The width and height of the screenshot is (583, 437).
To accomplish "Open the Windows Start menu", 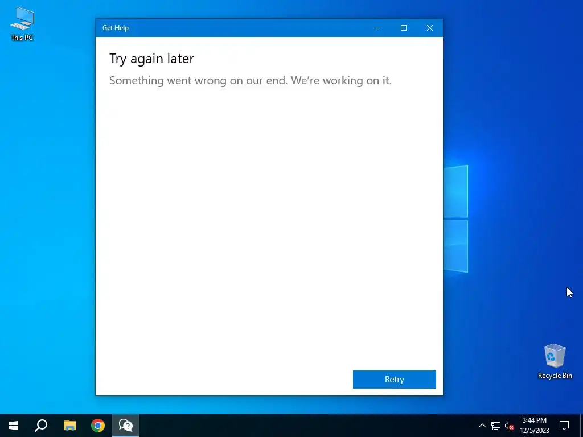I will (x=14, y=426).
